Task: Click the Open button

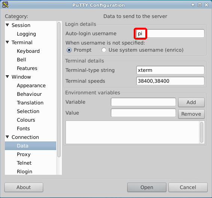Action: (x=147, y=187)
